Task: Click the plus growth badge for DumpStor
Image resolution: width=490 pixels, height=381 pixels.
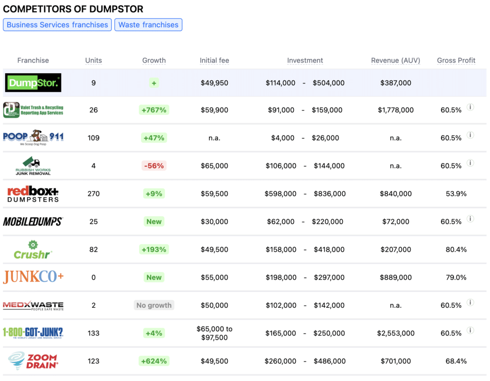Action: [154, 83]
